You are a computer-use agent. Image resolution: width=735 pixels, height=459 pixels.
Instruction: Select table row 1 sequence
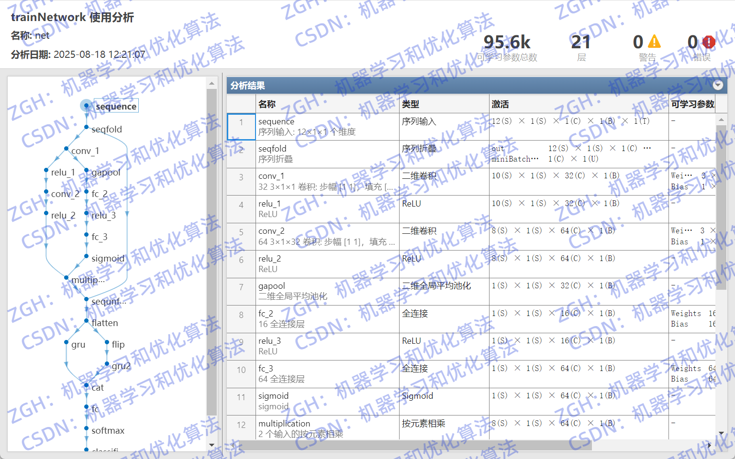pos(471,127)
